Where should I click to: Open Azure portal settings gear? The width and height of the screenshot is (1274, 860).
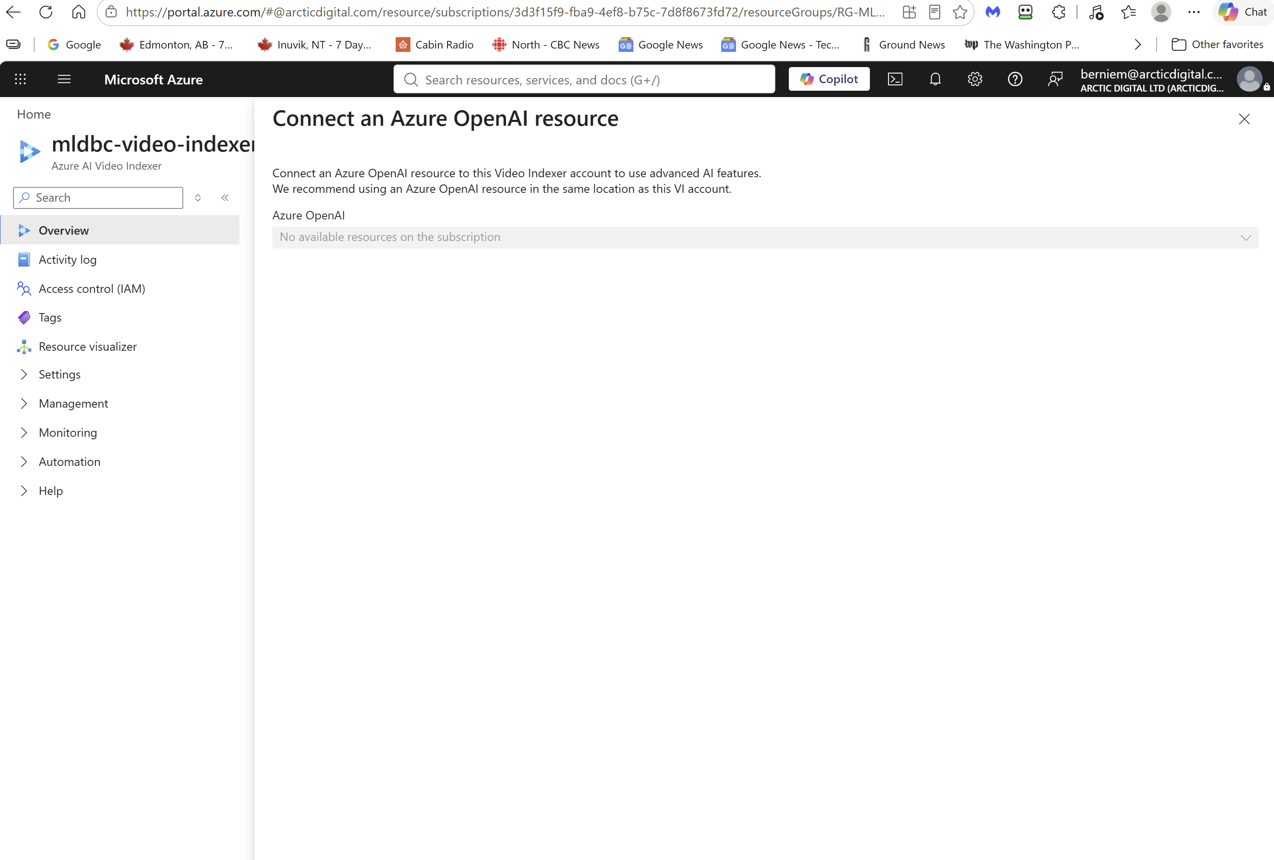coord(975,79)
